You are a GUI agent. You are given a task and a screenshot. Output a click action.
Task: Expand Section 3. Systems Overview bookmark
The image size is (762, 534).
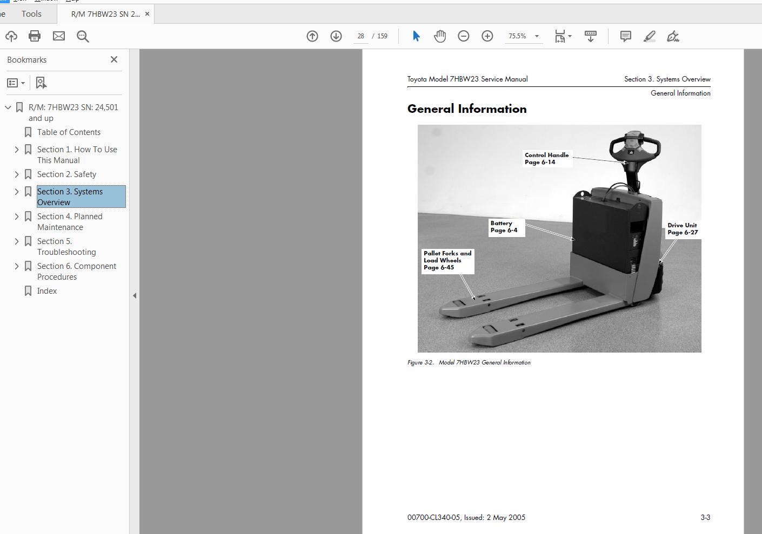click(x=17, y=192)
